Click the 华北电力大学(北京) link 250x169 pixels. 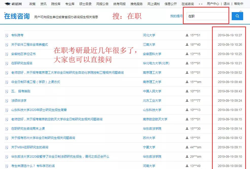pyautogui.click(x=156, y=63)
